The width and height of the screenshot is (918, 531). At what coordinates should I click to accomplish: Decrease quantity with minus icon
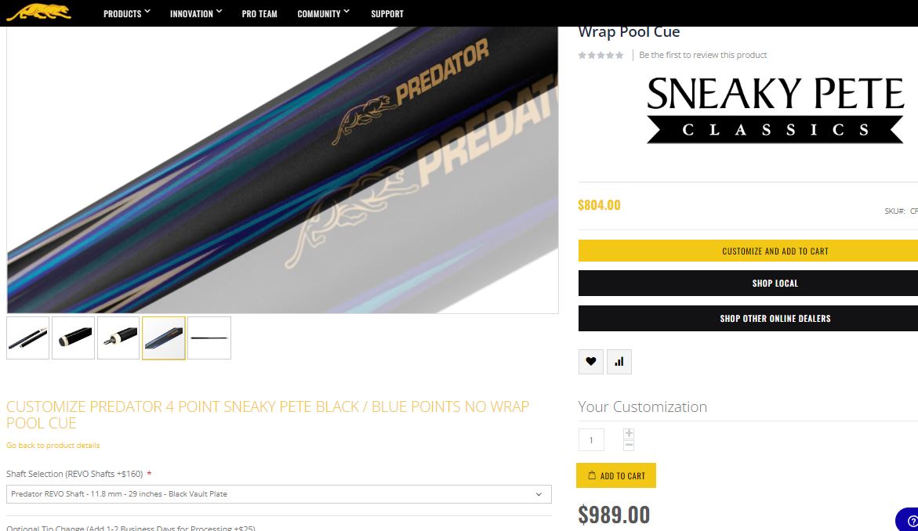click(629, 445)
